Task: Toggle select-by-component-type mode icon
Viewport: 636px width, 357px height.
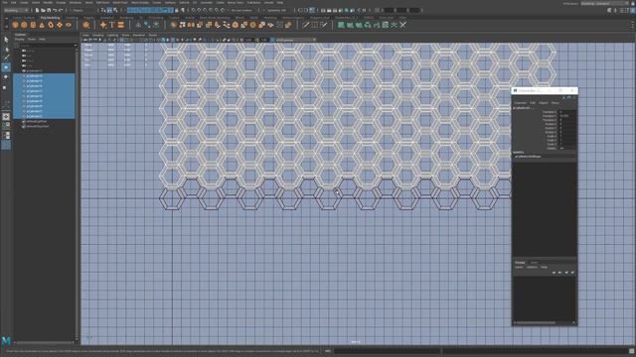Action: pyautogui.click(x=115, y=10)
